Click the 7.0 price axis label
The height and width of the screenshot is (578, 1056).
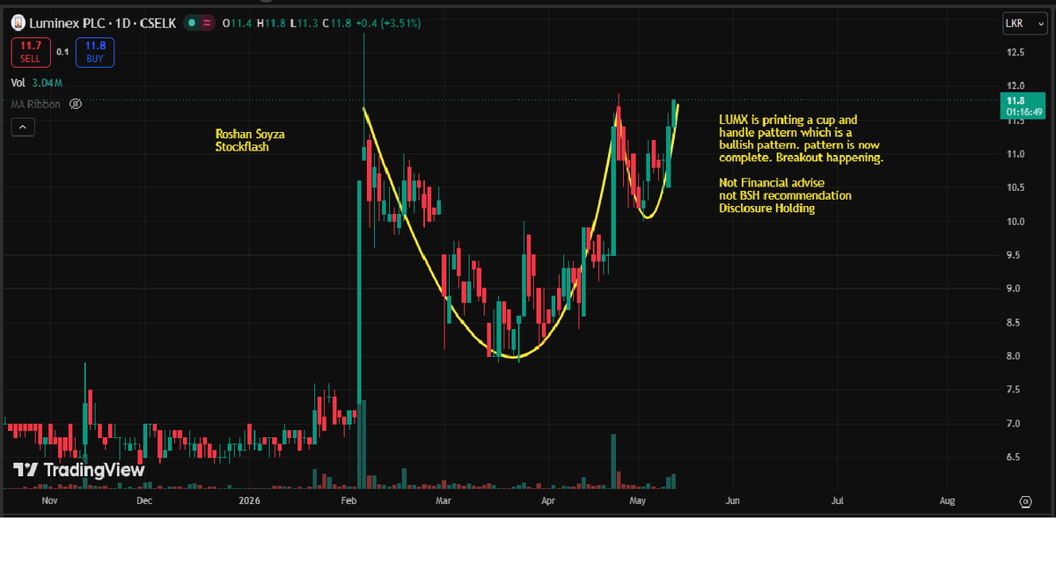(1015, 424)
